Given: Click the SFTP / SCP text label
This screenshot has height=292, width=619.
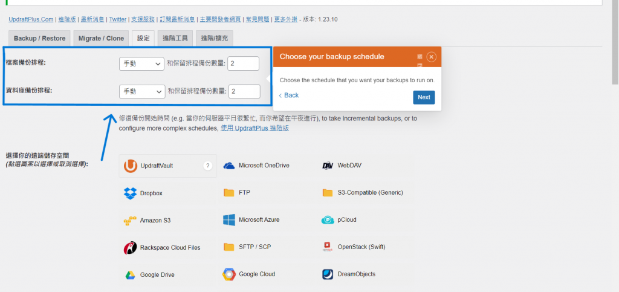Looking at the screenshot, I should click(254, 247).
